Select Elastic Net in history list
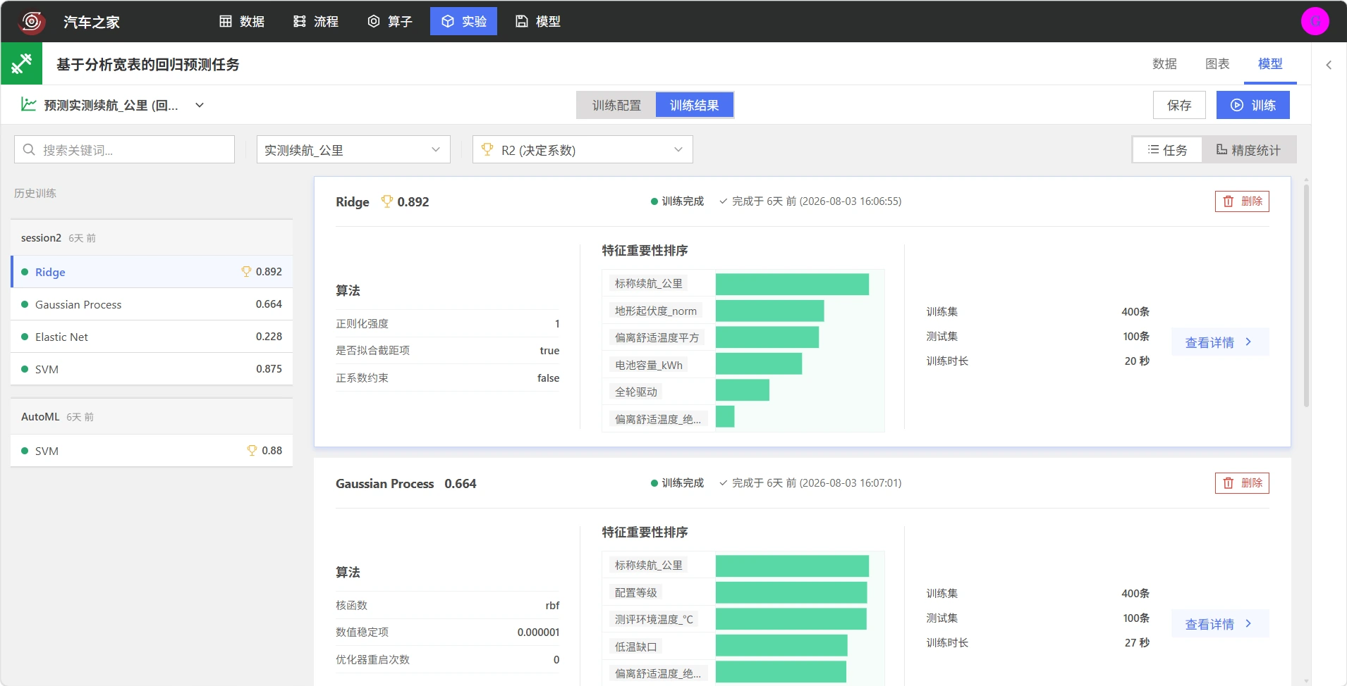Image resolution: width=1347 pixels, height=686 pixels. 152,337
